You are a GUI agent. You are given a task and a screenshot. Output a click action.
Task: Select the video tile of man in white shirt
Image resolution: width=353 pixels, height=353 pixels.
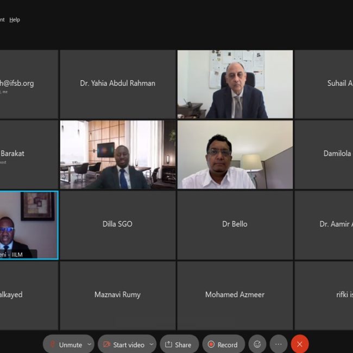[x=235, y=155]
